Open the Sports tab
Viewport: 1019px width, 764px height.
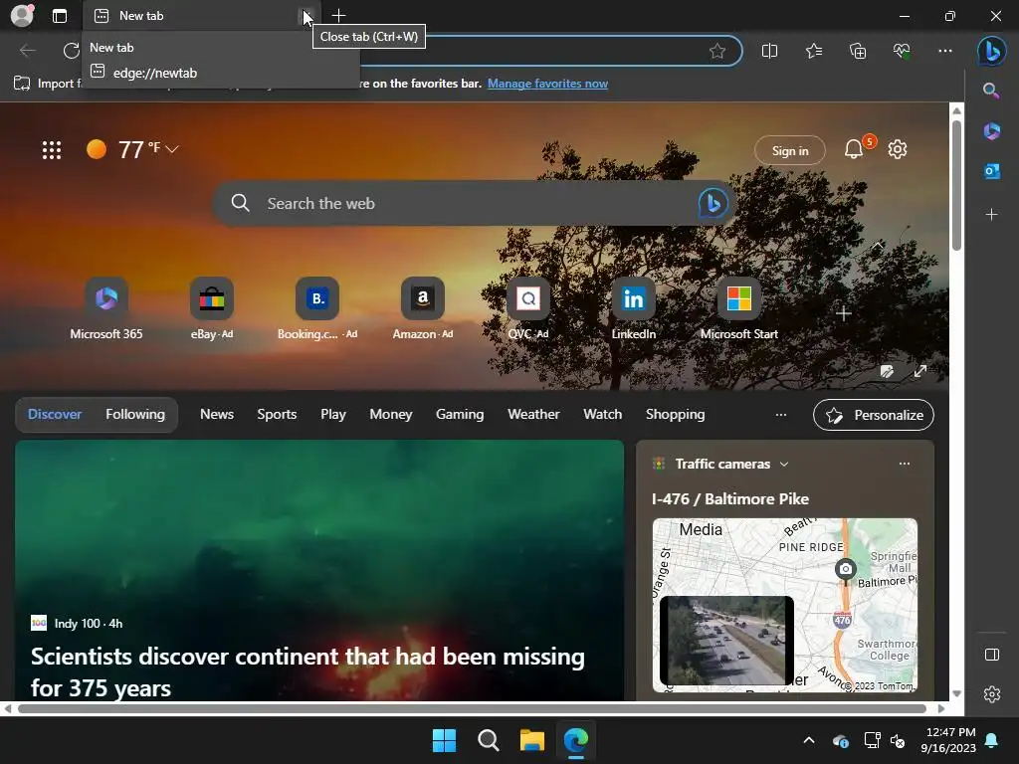pyautogui.click(x=277, y=414)
